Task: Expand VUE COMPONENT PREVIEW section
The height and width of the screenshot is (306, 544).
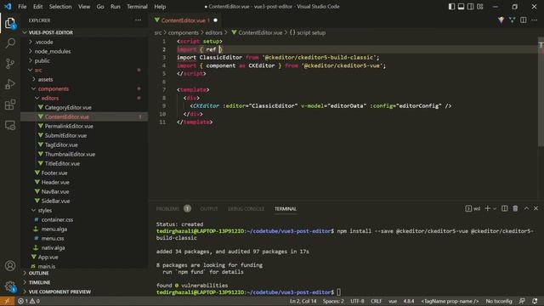Action: point(84,292)
